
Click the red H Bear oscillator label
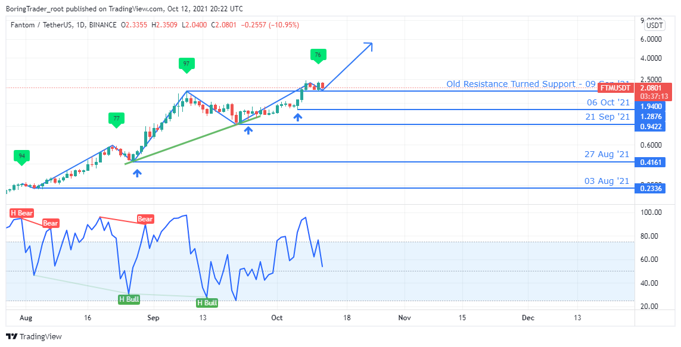21,212
